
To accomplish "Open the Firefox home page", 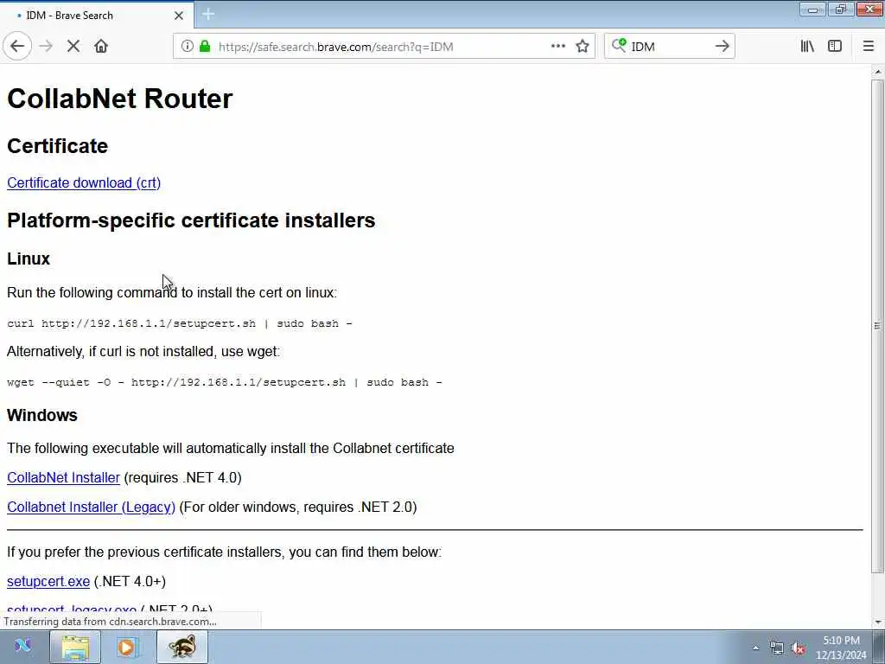I will point(101,47).
